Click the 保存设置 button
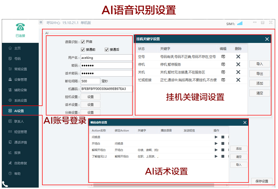The image size is (278, 189). point(262,181)
